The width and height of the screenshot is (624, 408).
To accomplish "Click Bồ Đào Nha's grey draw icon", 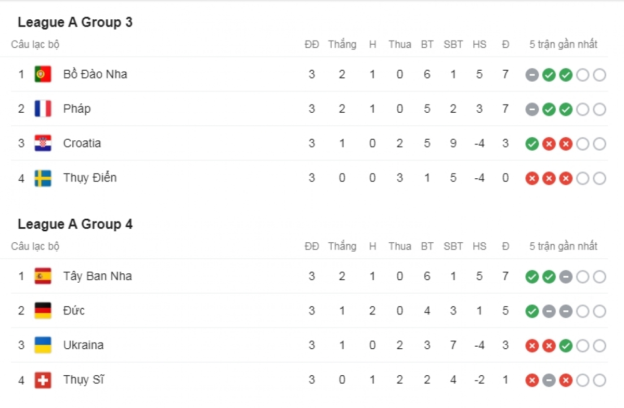I will click(532, 75).
